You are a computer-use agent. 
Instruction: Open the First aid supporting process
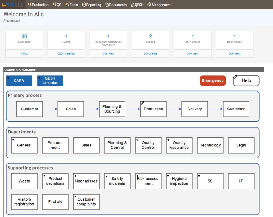55,202
